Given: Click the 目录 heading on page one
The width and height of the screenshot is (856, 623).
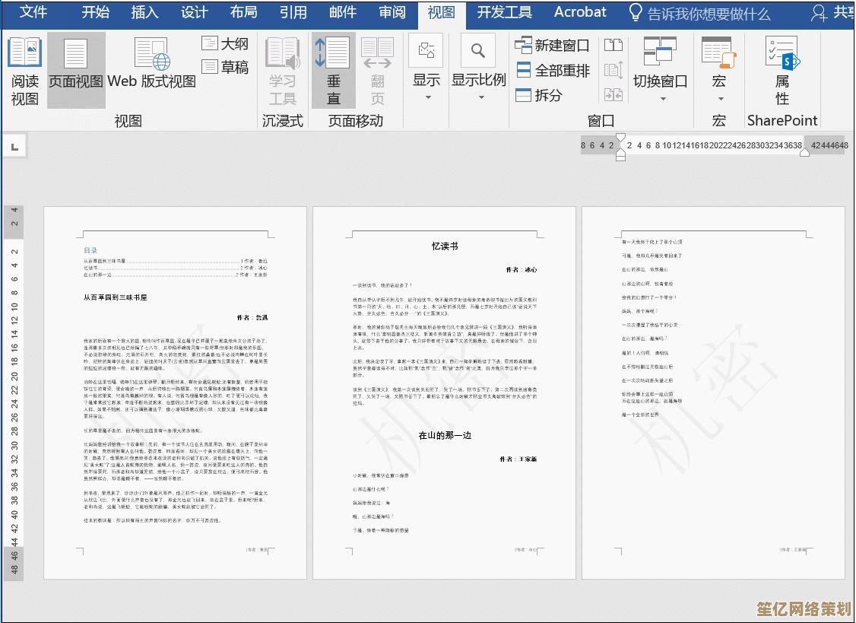Looking at the screenshot, I should point(90,250).
